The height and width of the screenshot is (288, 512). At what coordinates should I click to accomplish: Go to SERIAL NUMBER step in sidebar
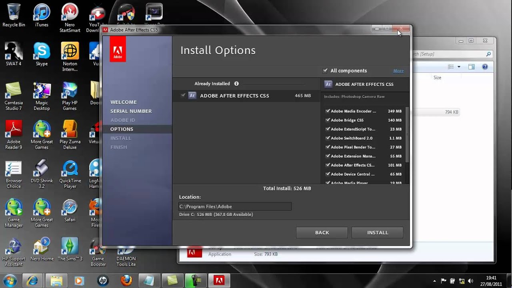pos(131,111)
